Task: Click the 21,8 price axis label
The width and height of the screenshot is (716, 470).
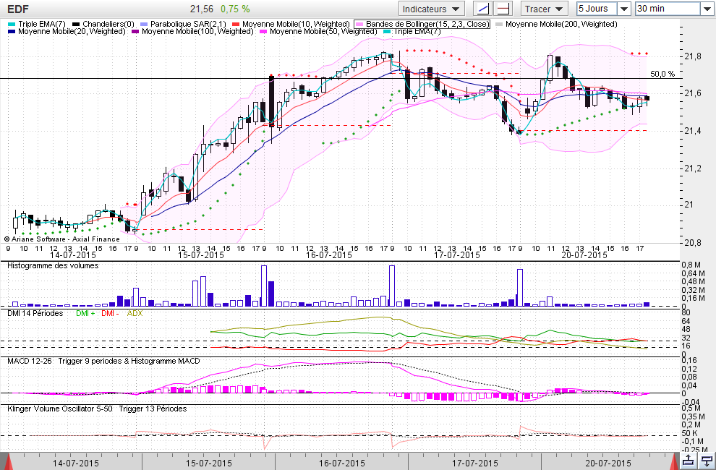Action: [693, 56]
